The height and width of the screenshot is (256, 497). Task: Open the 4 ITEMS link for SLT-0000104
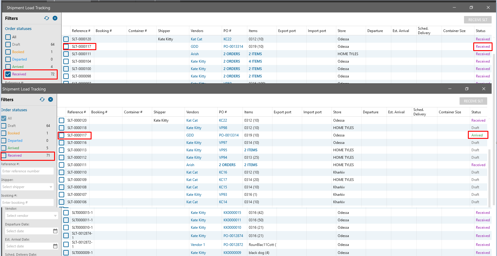click(x=255, y=61)
